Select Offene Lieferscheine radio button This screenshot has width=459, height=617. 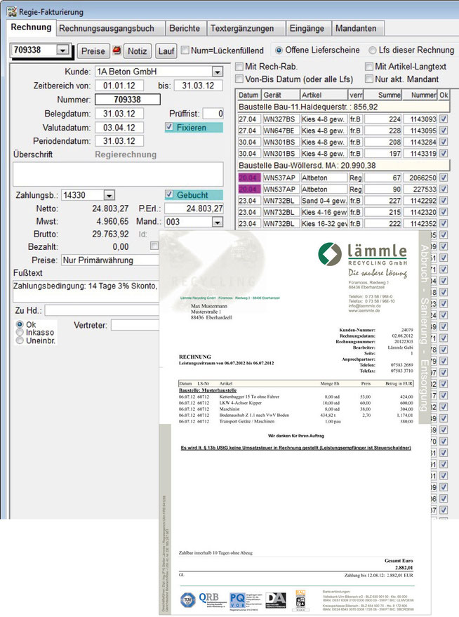pos(279,51)
